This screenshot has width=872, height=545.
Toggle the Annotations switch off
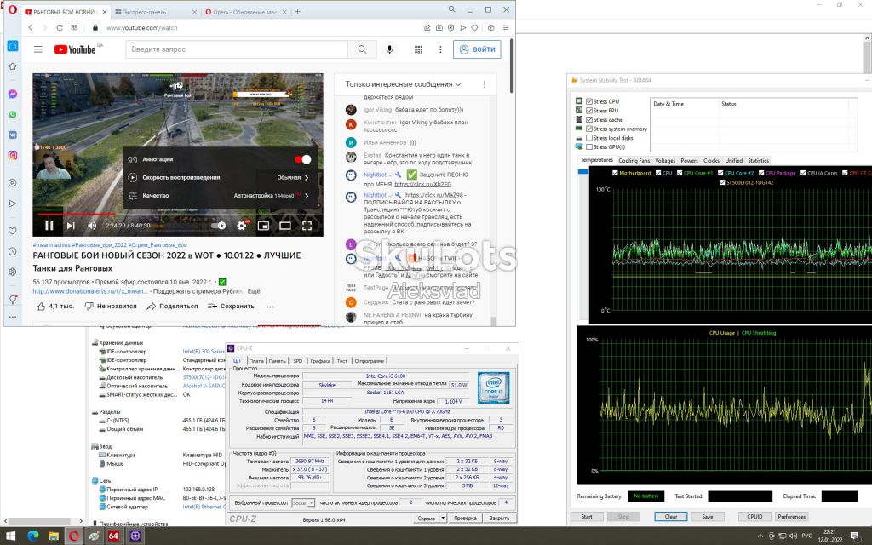[x=302, y=159]
